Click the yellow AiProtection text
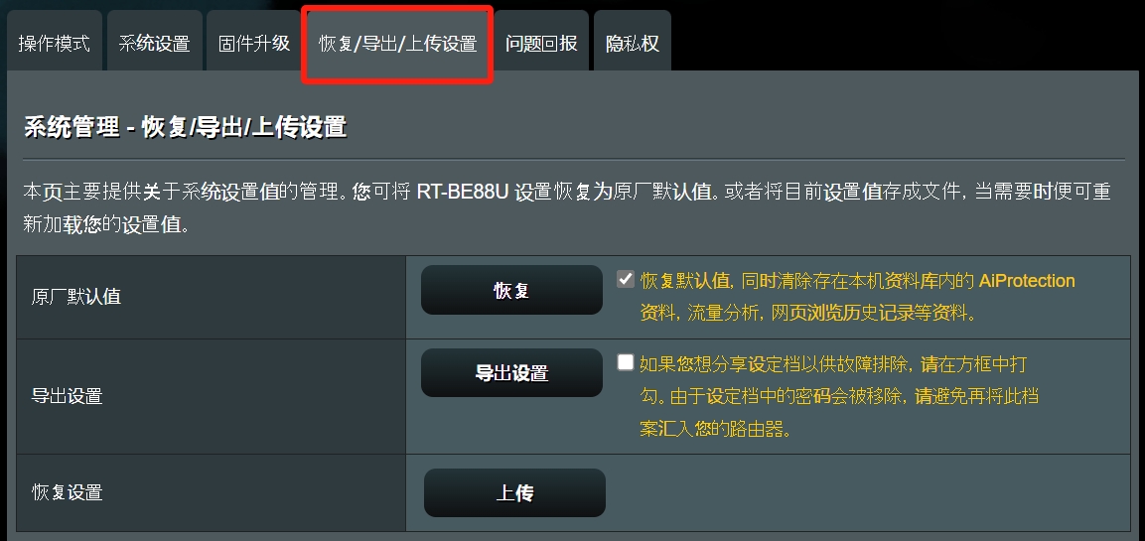The height and width of the screenshot is (541, 1145). (1027, 280)
